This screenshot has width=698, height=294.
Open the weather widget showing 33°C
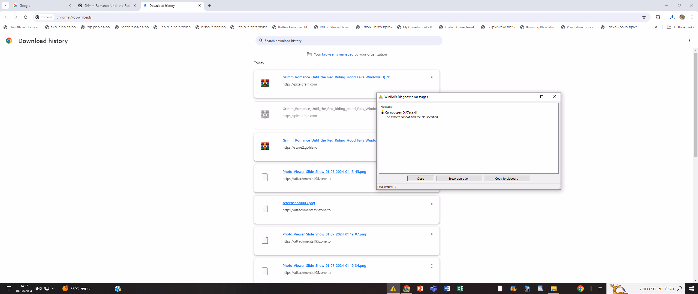click(76, 289)
